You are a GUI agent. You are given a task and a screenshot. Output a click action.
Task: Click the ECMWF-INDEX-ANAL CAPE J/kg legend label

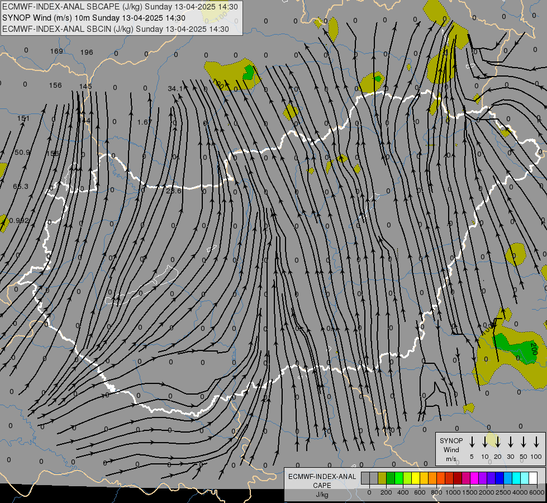pyautogui.click(x=322, y=486)
